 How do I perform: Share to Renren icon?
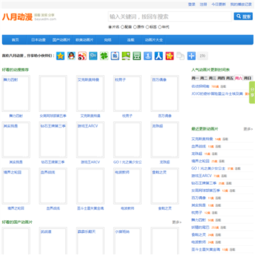[x=159, y=56]
